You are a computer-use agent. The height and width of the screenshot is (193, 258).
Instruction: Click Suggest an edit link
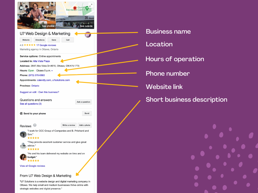pyautogui.click(x=28, y=92)
